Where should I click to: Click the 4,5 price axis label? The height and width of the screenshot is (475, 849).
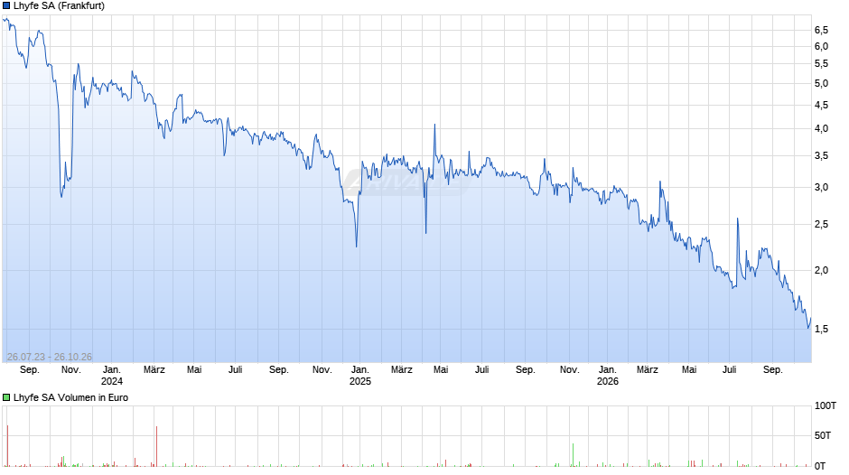click(821, 105)
